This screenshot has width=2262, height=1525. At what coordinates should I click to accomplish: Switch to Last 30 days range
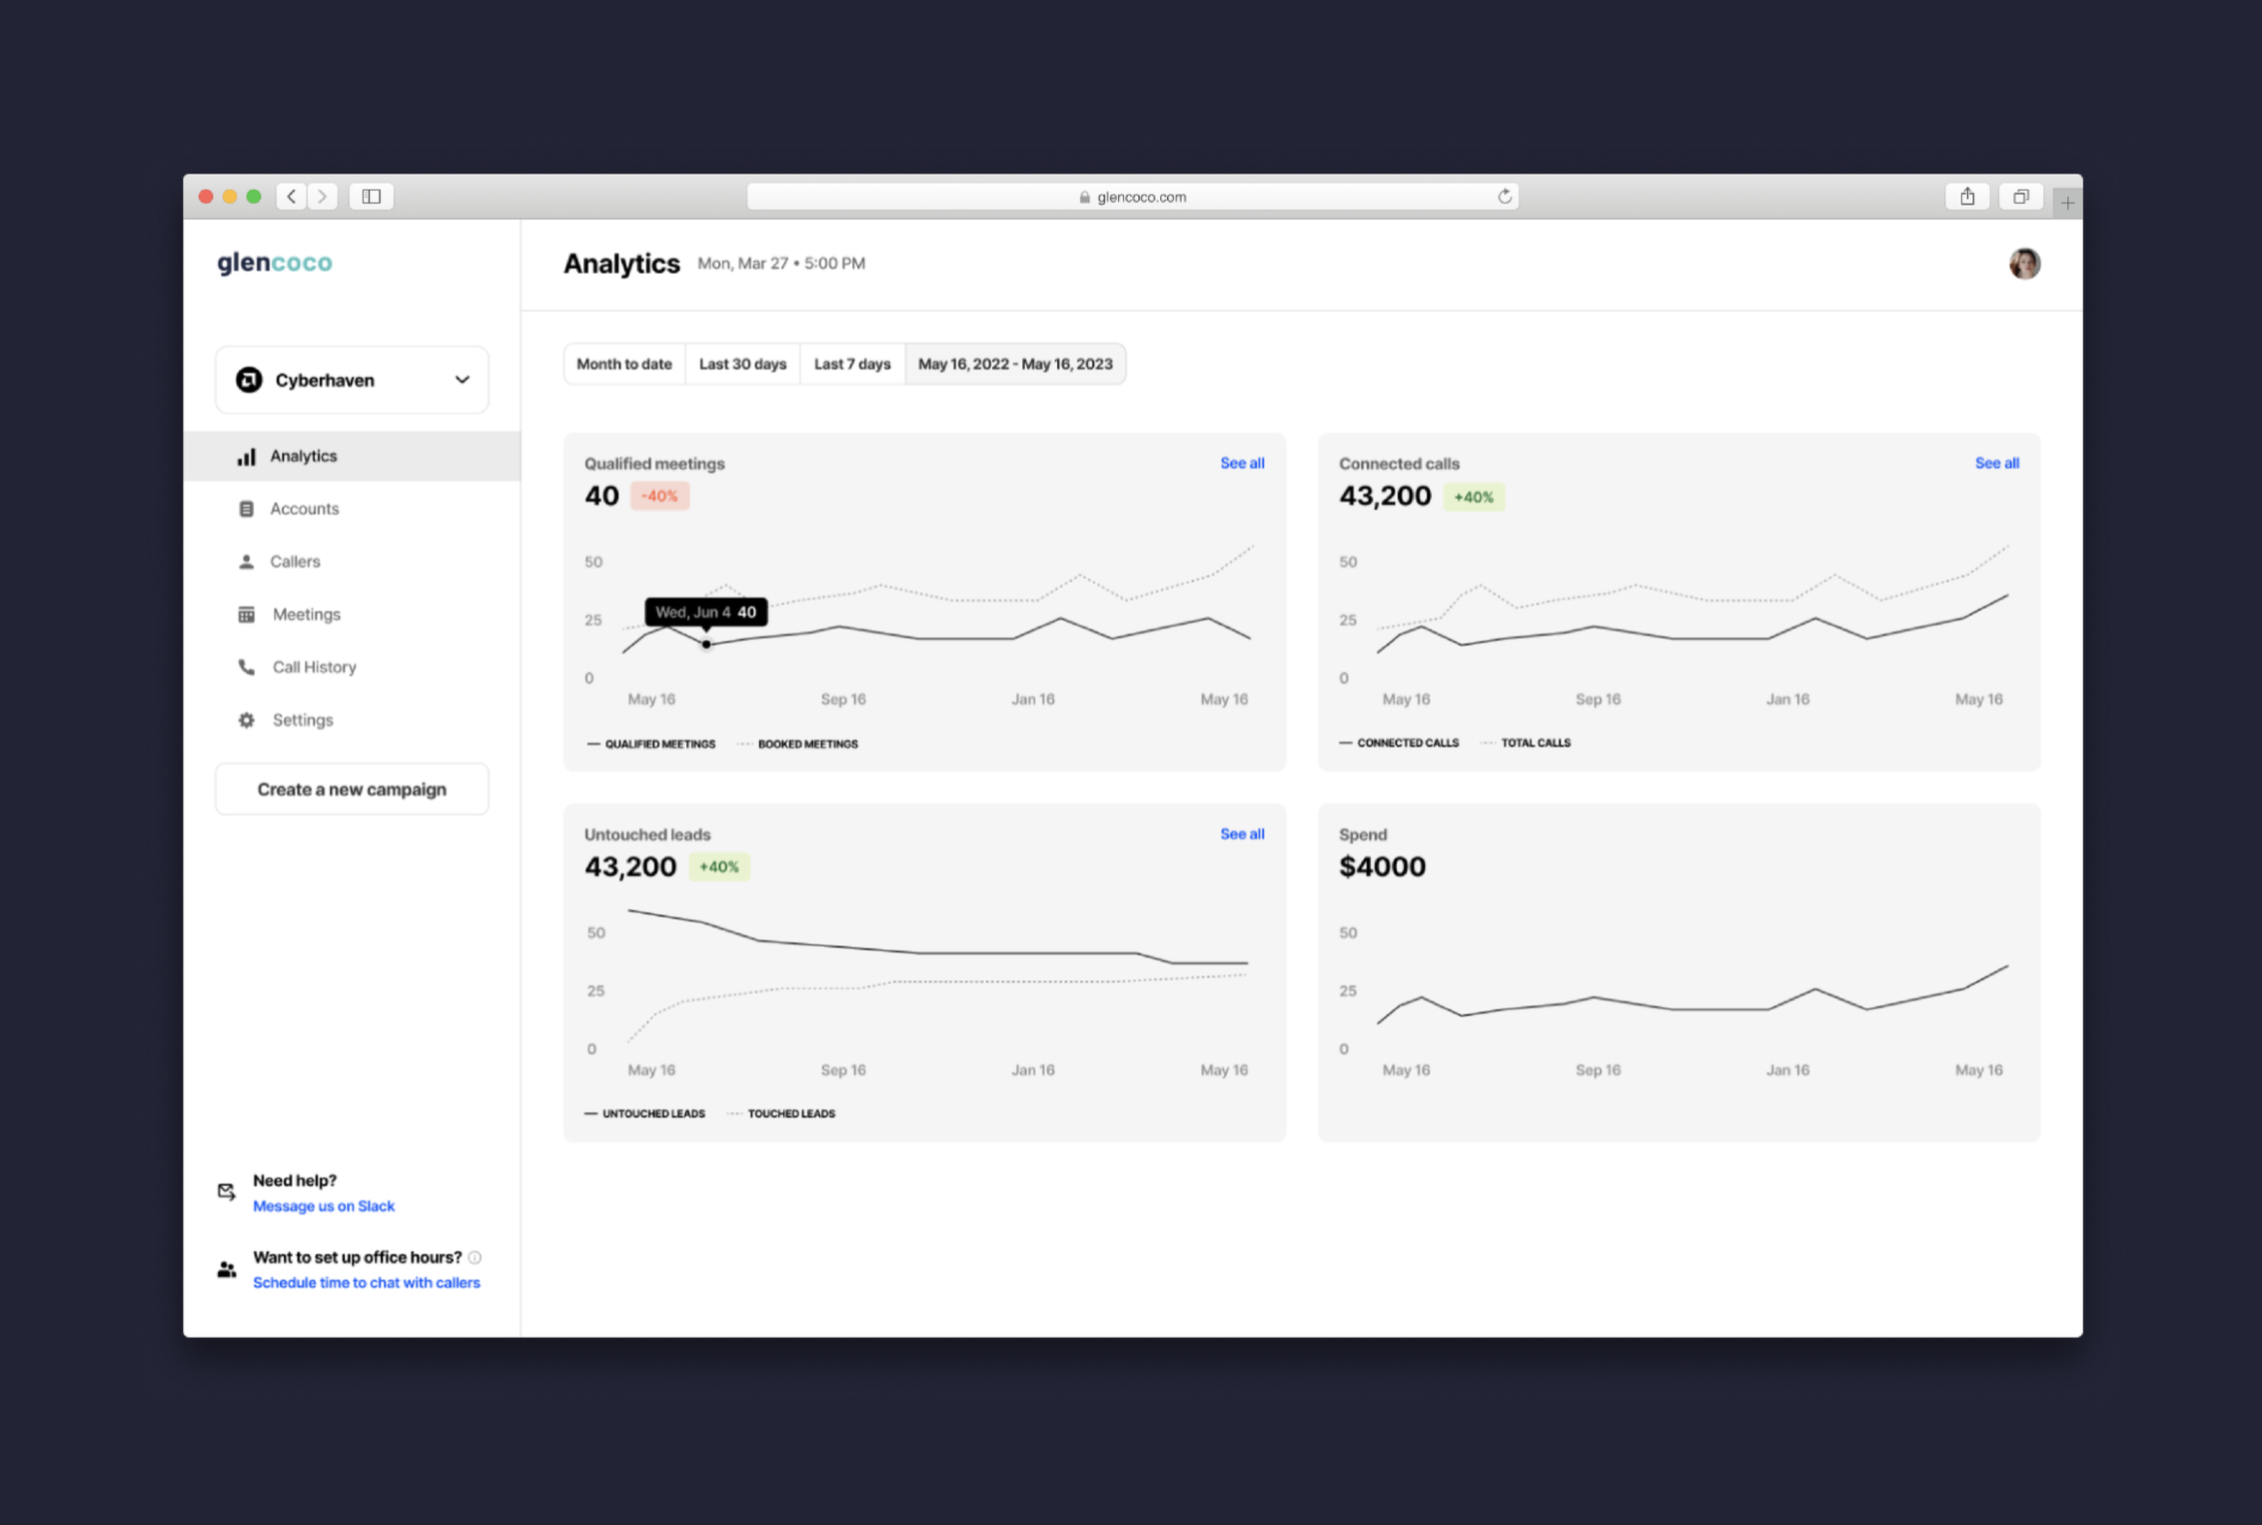point(742,364)
